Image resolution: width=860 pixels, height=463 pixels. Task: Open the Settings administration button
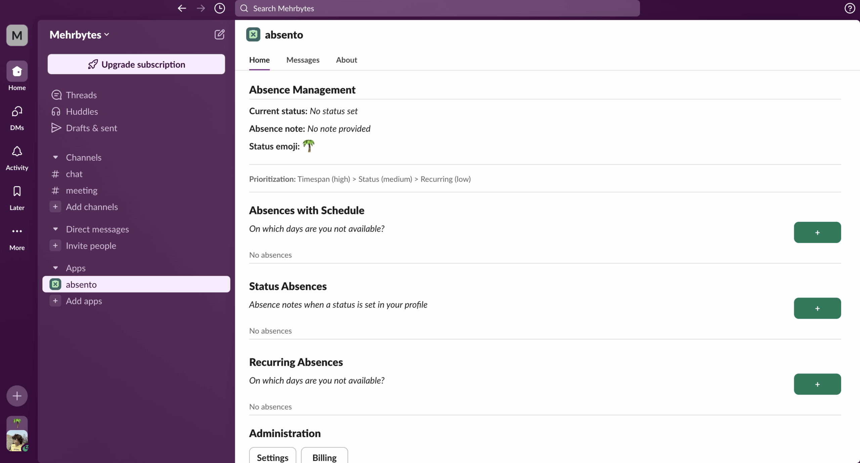(x=272, y=457)
